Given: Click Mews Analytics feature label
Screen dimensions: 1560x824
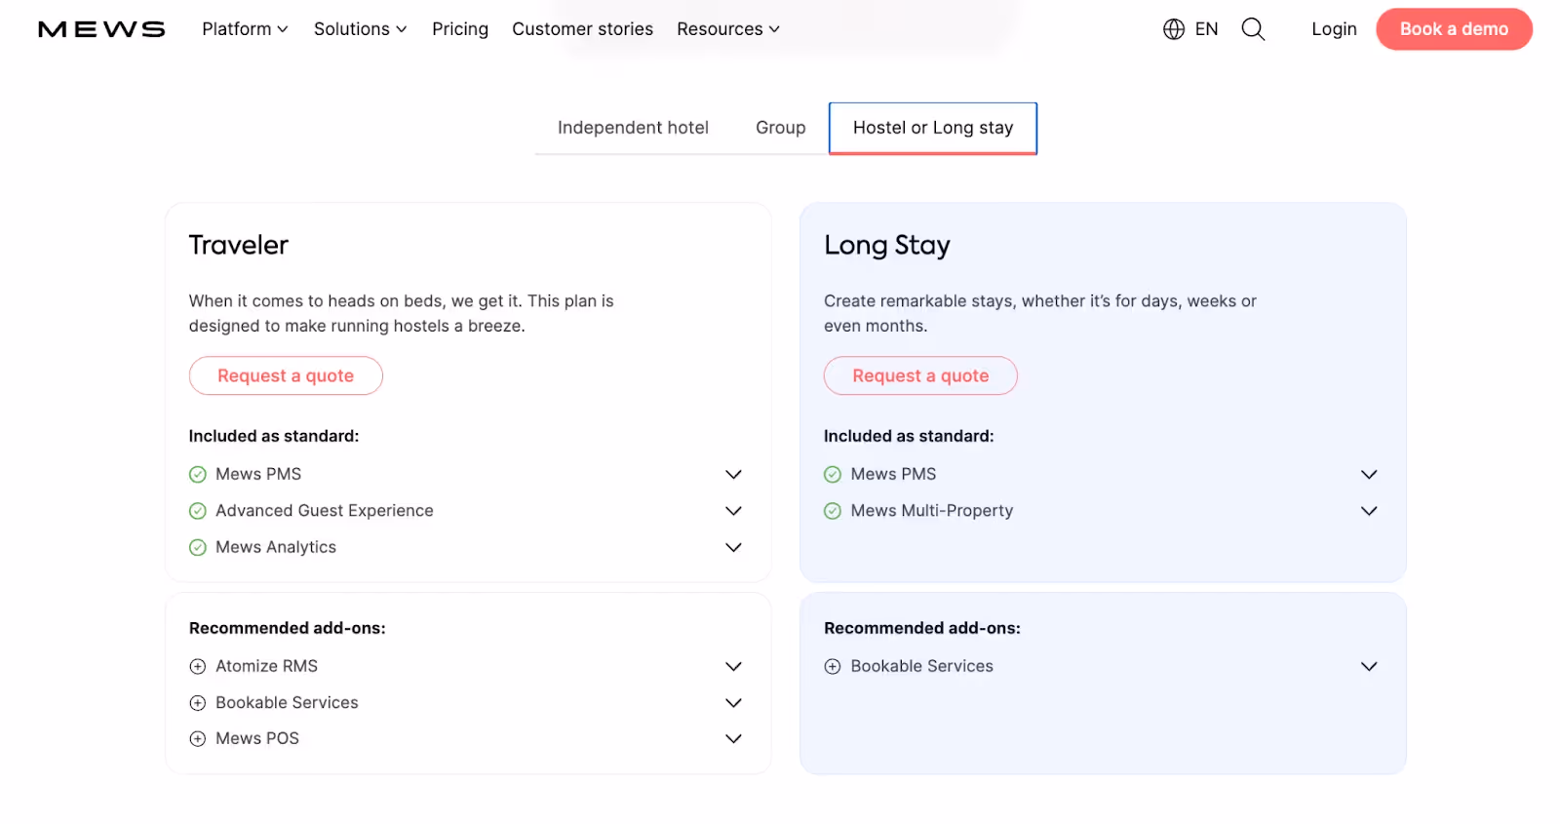Looking at the screenshot, I should coord(276,548).
